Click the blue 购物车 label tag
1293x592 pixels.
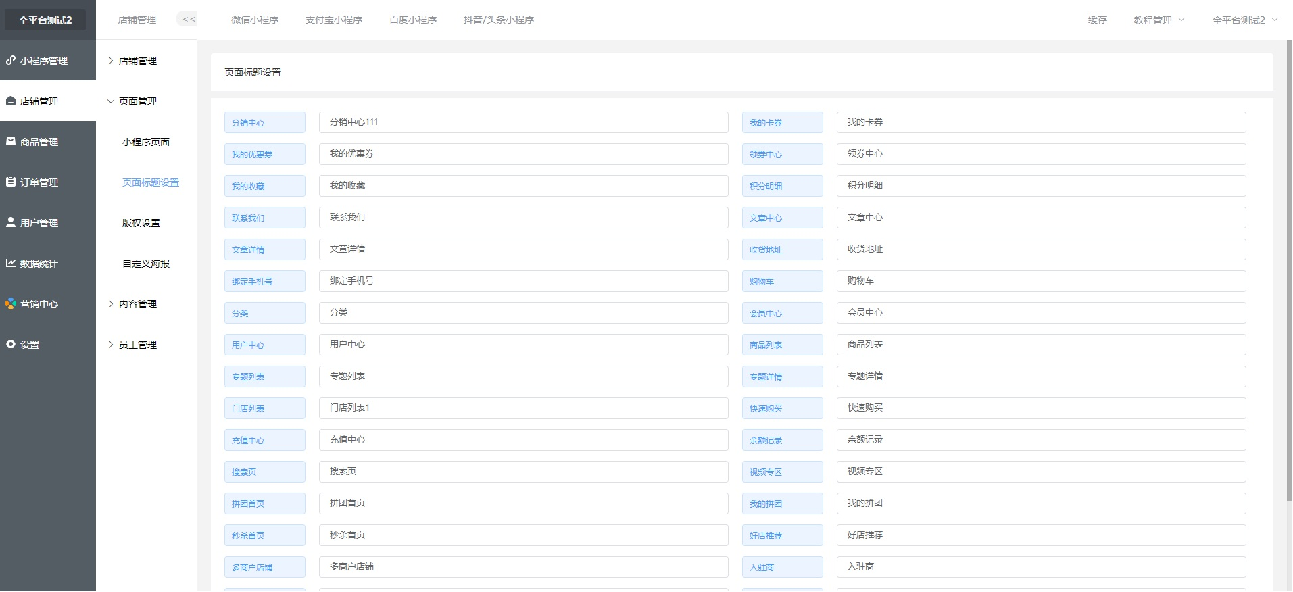tap(783, 281)
